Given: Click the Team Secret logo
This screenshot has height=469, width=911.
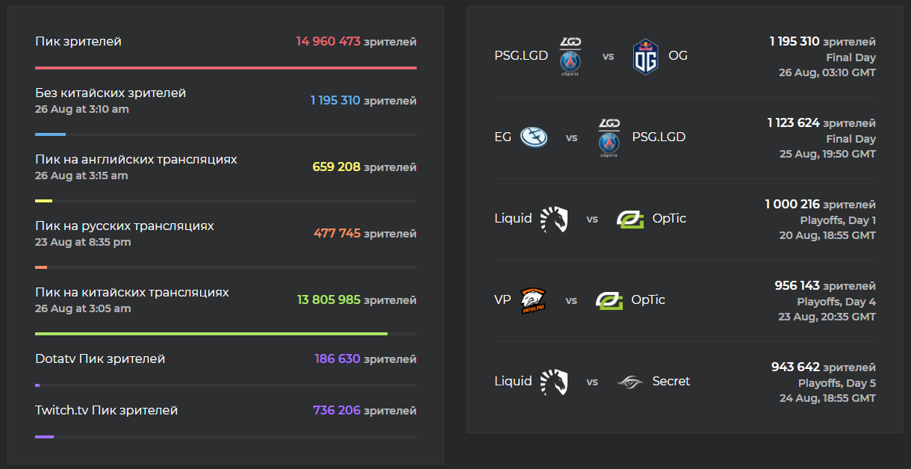Looking at the screenshot, I should pyautogui.click(x=630, y=382).
